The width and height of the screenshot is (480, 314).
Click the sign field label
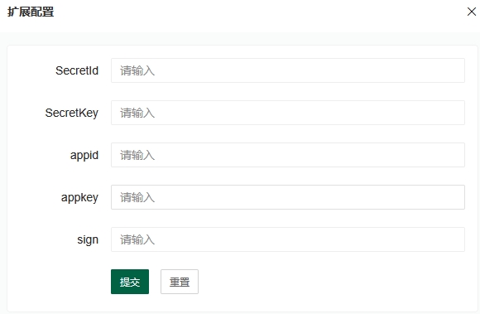pos(88,240)
